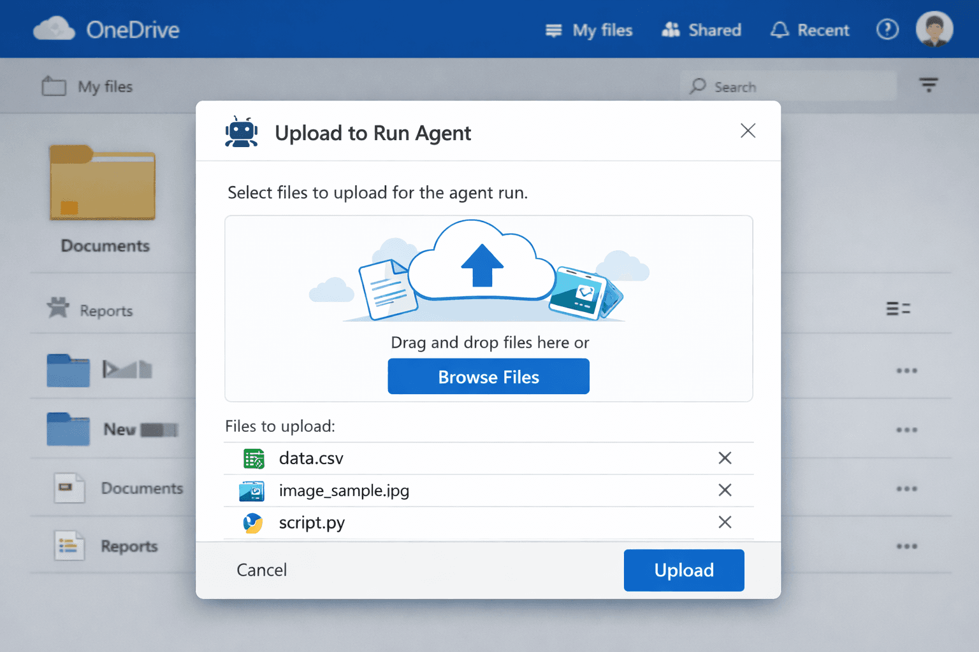Click the robot agent icon in dialog header
The height and width of the screenshot is (652, 979).
(x=242, y=131)
